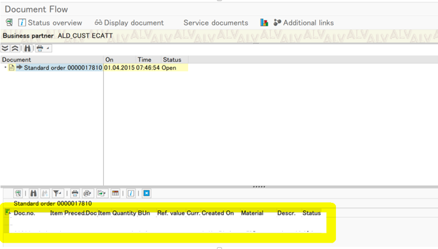The height and width of the screenshot is (249, 438).
Task: Open Status overview
Action: [x=50, y=23]
